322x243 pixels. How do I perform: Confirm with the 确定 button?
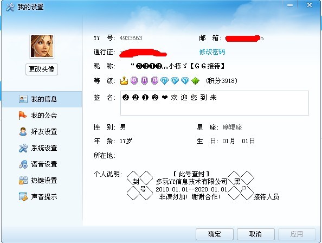214,234
